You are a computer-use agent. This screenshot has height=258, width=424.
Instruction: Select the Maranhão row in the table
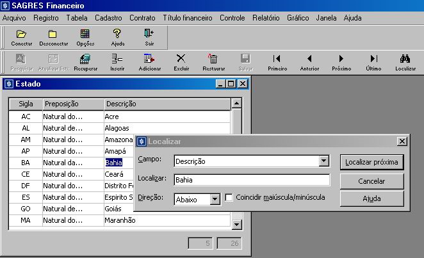click(120, 220)
